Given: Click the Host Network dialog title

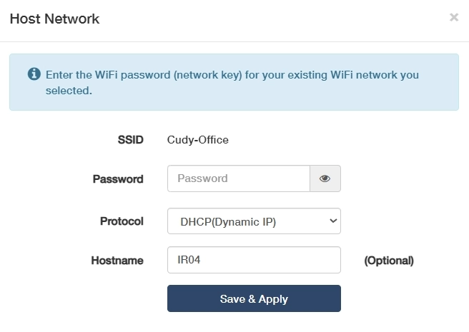Looking at the screenshot, I should [x=54, y=19].
